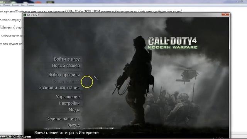This screenshot has height=139, width=247.
Task: Select 'Моды' menu entry
Action: [x=74, y=110]
